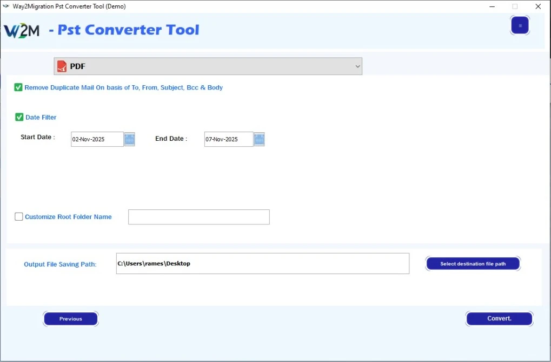Enable Customize Root Folder Name checkbox
Viewport: 551px width, 362px height.
pyautogui.click(x=19, y=217)
